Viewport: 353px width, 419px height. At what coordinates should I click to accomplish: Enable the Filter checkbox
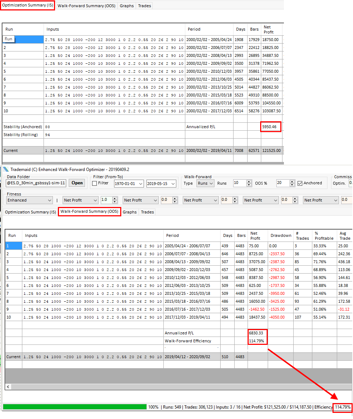coord(94,183)
